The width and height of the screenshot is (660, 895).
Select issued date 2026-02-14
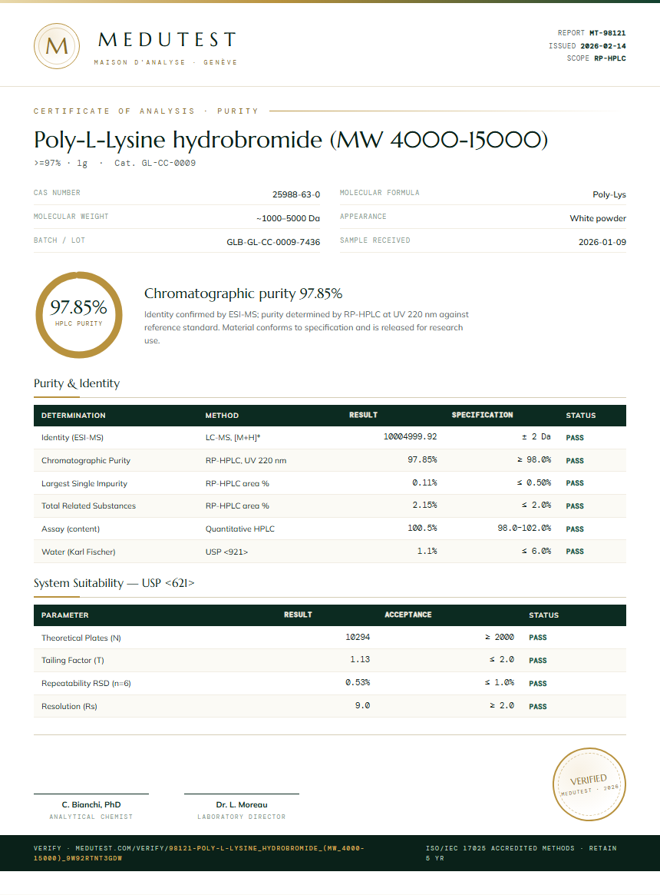click(x=603, y=45)
